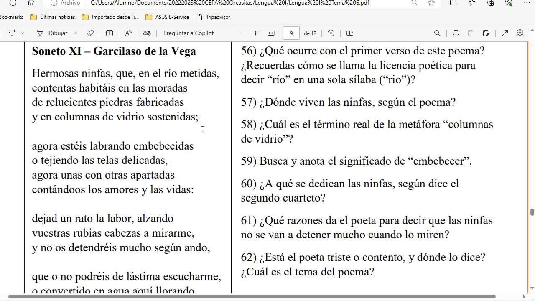Rotate the PDF page

tap(331, 33)
